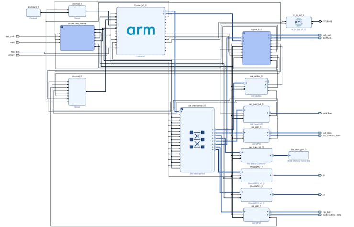Click the dip_switches_4bits port

tap(320, 136)
